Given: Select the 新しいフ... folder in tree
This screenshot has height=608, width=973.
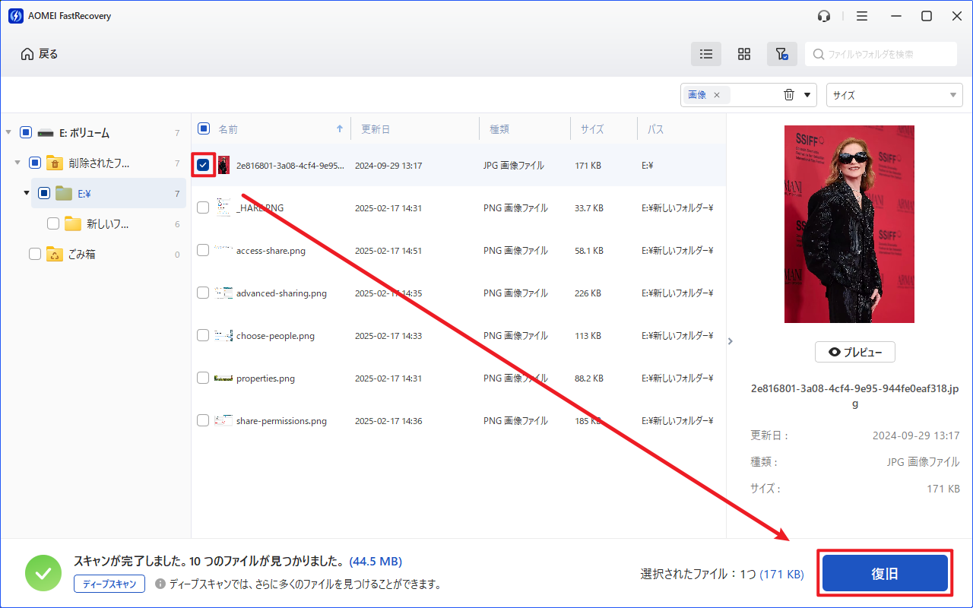Looking at the screenshot, I should pyautogui.click(x=107, y=223).
